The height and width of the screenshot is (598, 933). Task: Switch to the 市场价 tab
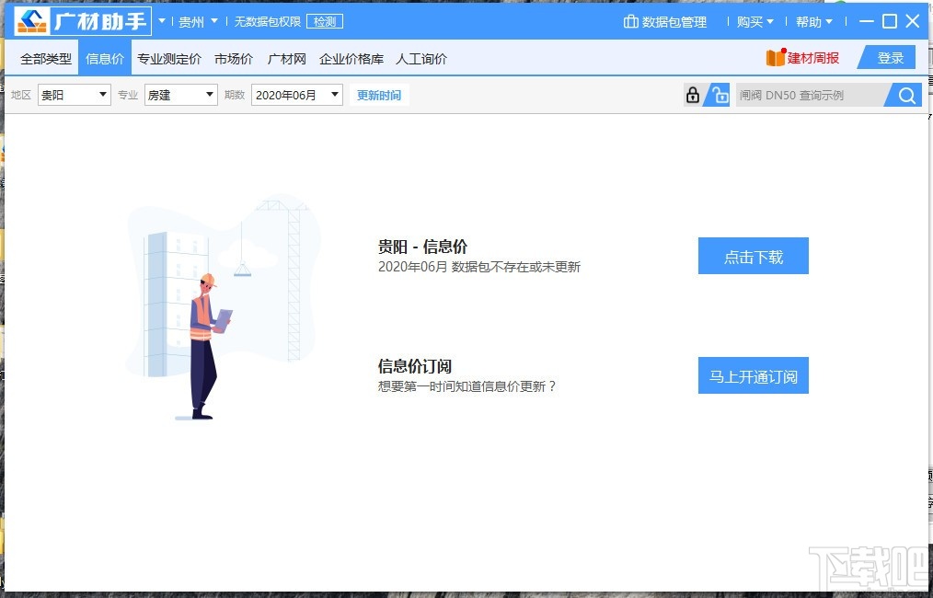(233, 57)
